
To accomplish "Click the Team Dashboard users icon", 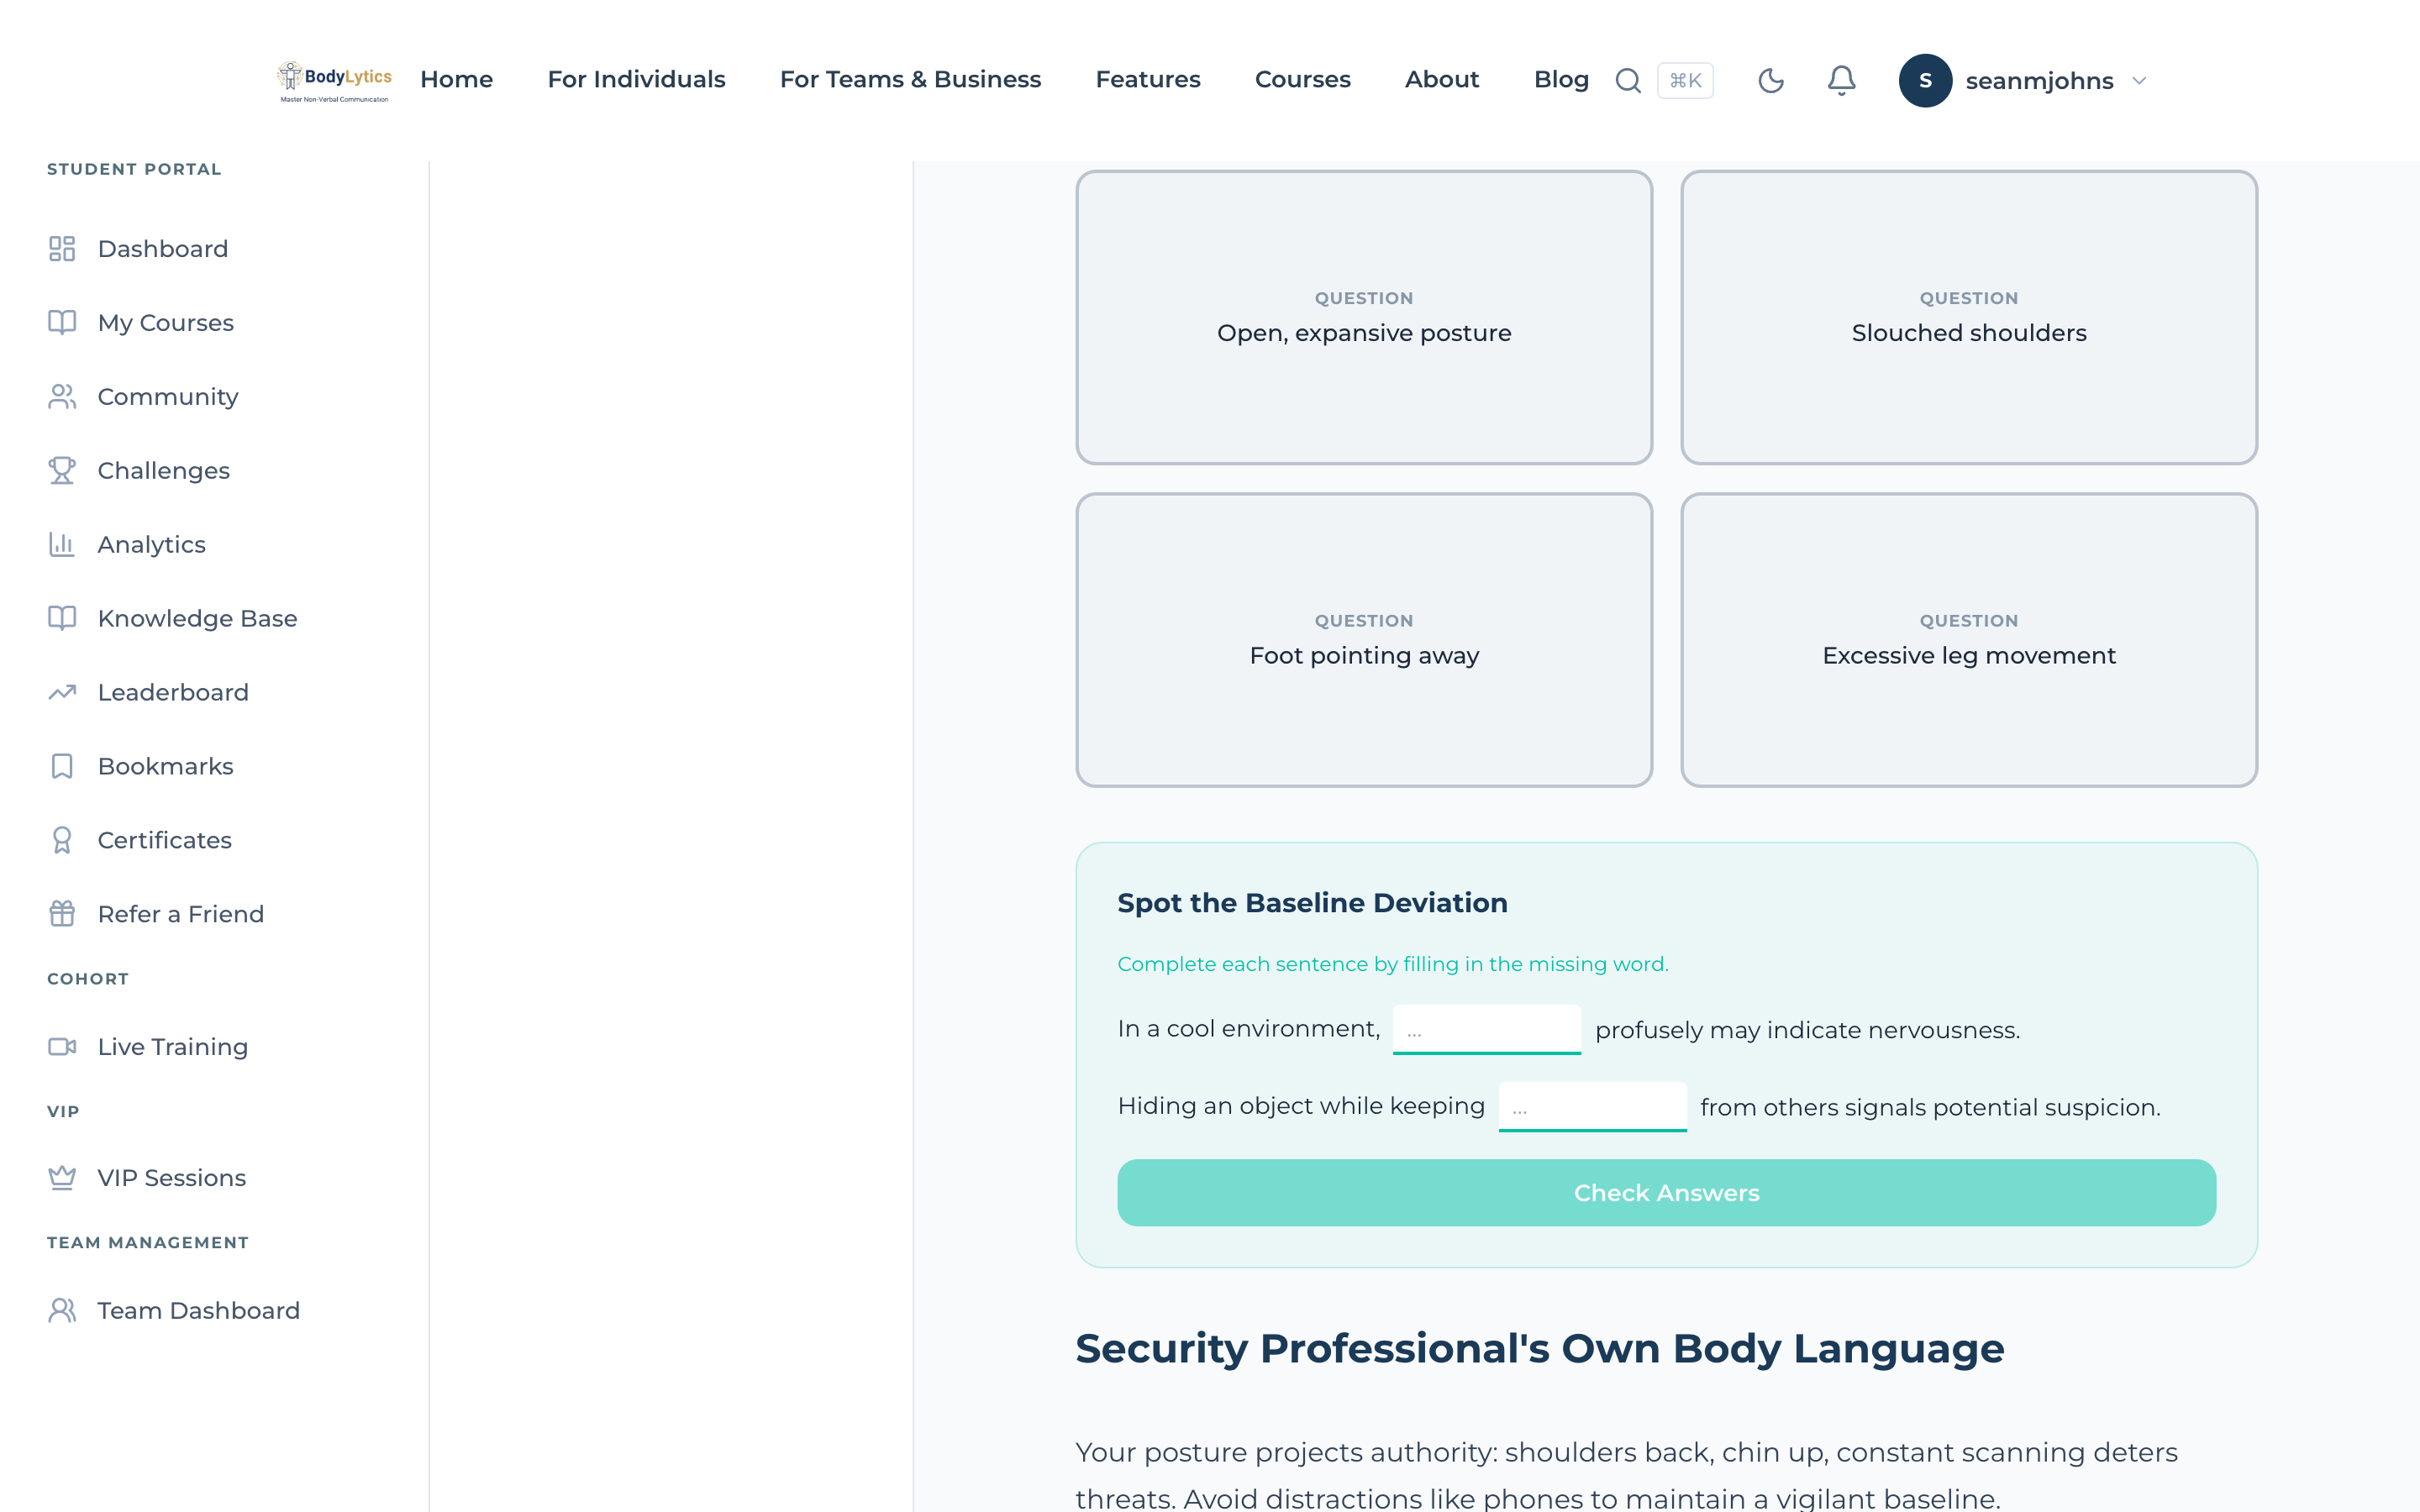I will point(62,1311).
